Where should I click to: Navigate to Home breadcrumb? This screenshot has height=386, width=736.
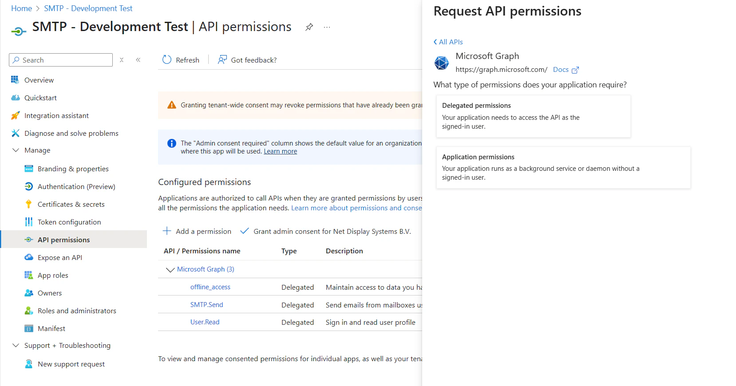[x=21, y=8]
